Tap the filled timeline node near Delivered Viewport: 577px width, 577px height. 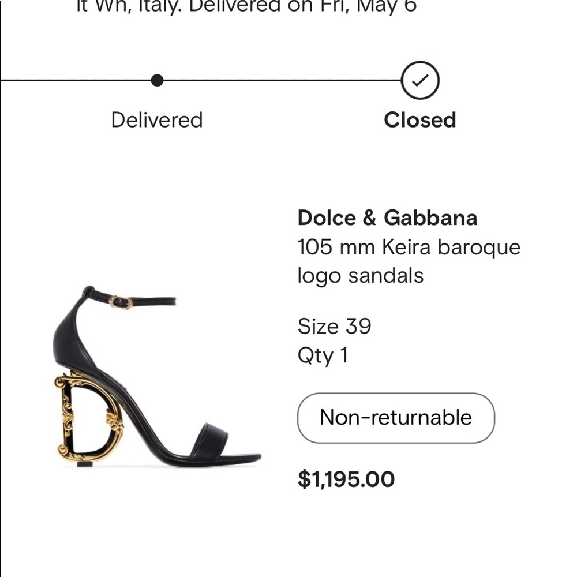tap(157, 80)
